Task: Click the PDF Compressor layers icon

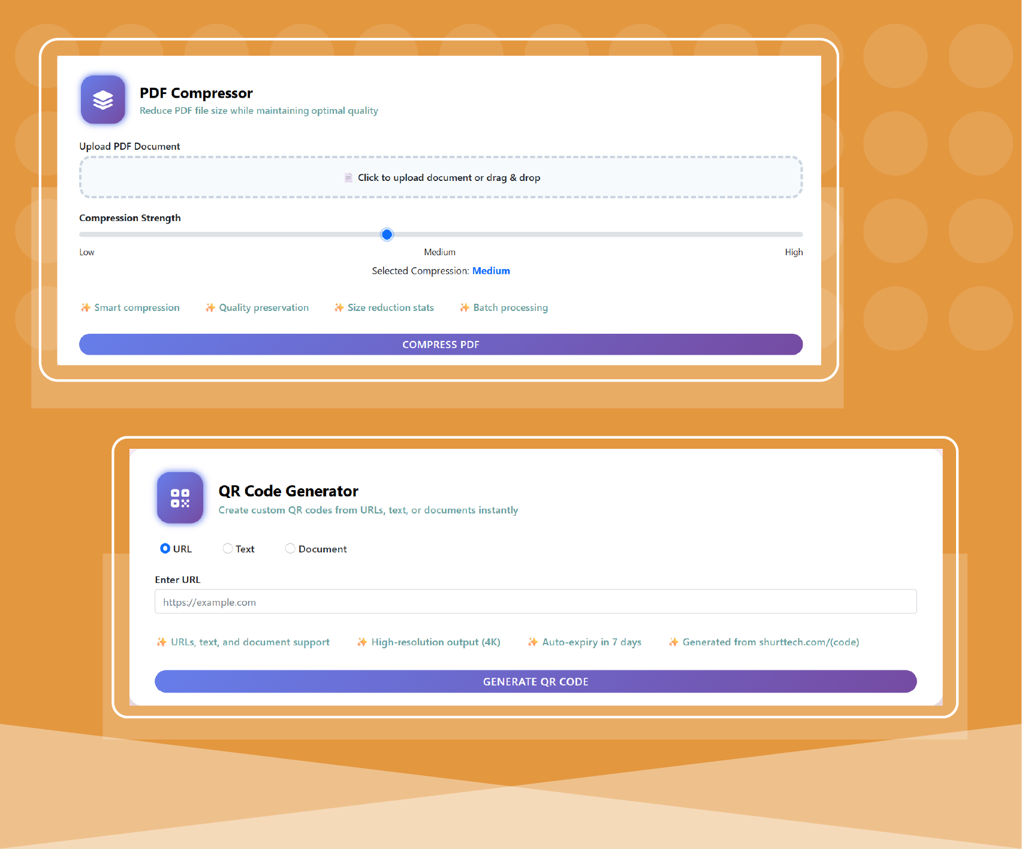Action: 103,99
